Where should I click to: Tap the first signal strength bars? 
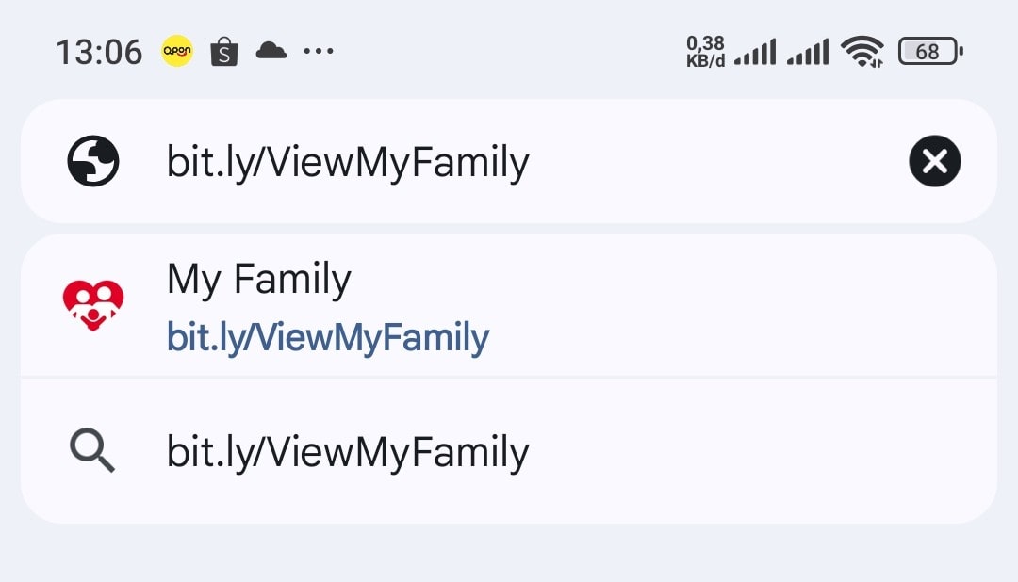755,52
